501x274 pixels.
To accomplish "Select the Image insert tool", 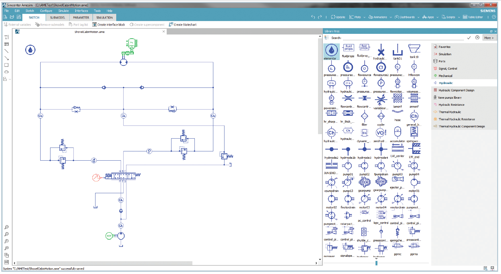I will 6,44.
